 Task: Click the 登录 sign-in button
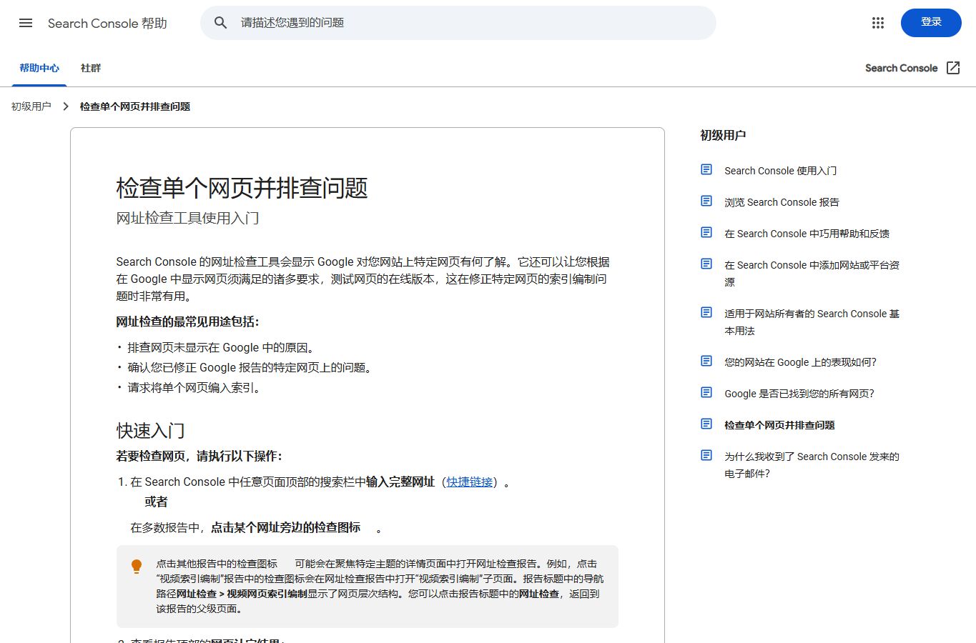[x=931, y=23]
